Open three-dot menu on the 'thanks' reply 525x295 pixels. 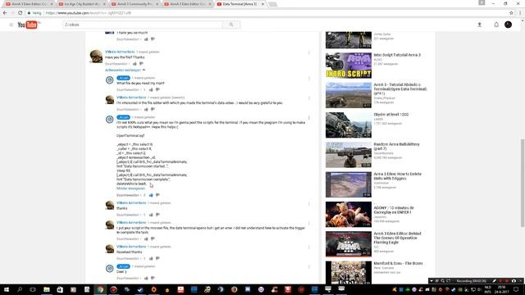click(x=309, y=204)
